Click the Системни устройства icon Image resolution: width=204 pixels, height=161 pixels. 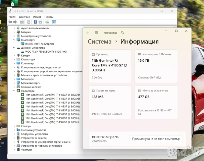(x=18, y=130)
